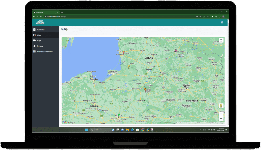Open Biometric Sessions from the sidebar
261x150 pixels.
coord(45,52)
